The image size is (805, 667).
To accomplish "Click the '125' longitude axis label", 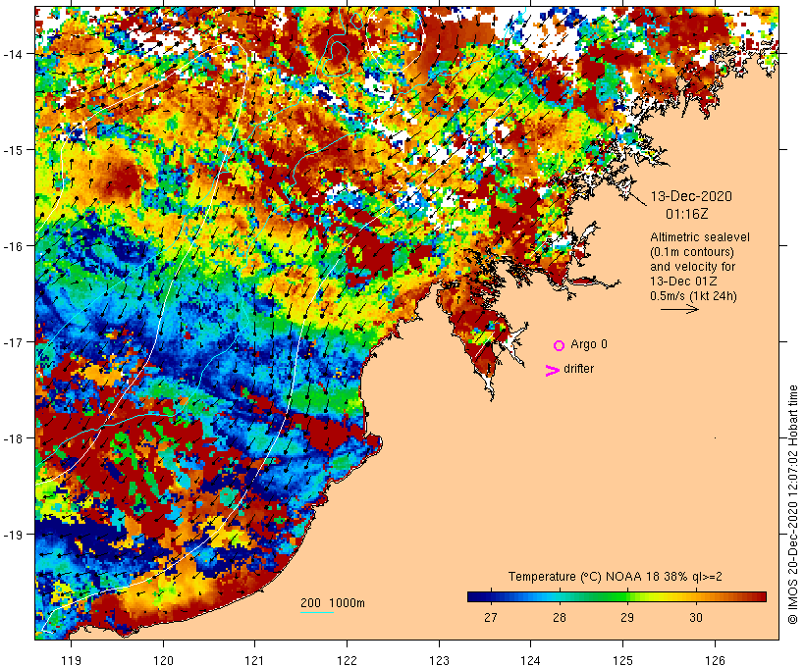I will coord(622,660).
